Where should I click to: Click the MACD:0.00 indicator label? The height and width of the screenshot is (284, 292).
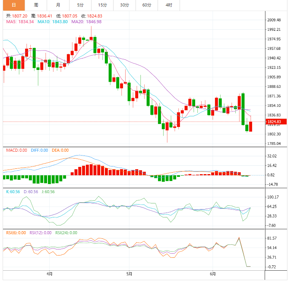tap(17, 150)
